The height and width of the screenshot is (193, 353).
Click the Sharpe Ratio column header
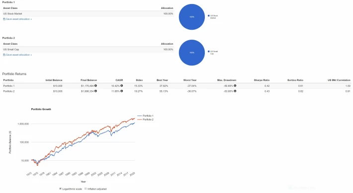(x=262, y=80)
